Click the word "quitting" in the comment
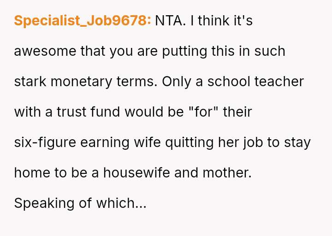The width and height of the screenshot is (332, 236). [186, 142]
